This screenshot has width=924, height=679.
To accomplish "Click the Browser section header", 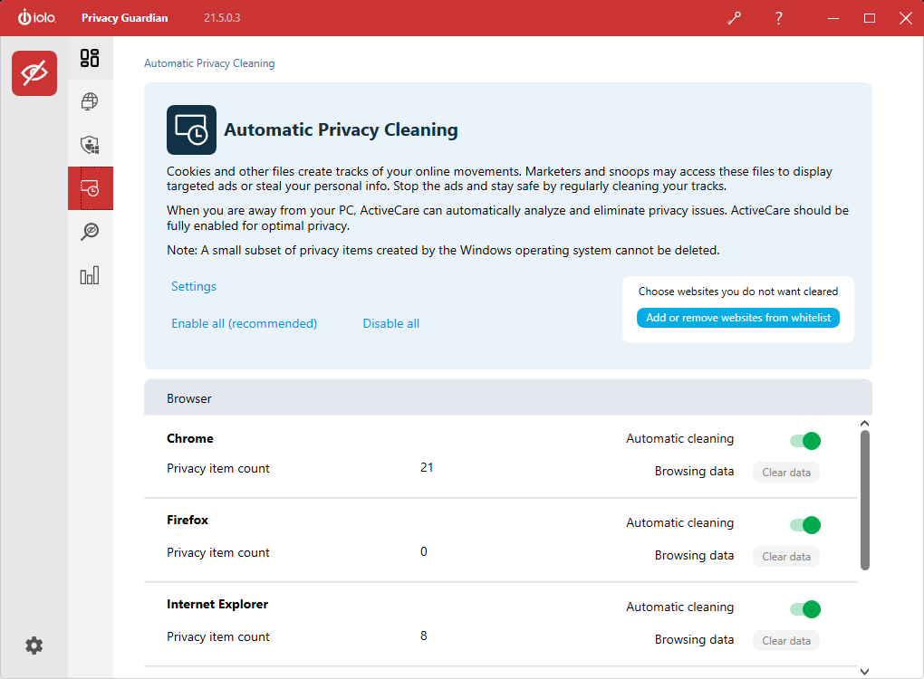I will pos(508,398).
